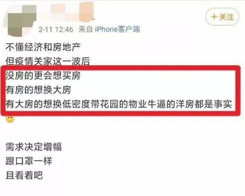Click the phrase 有大房的想换 in long line
Viewport: 245px width, 196px height.
click(34, 104)
